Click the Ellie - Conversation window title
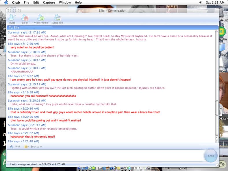Image resolution: width=228 pixels, height=171 pixels. pos(112,10)
